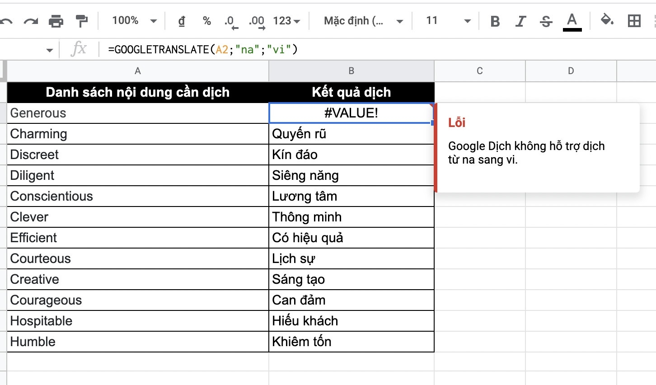Screen dimensions: 656x385
Task: Select cell 'Sáng tạo'
Action: point(351,279)
